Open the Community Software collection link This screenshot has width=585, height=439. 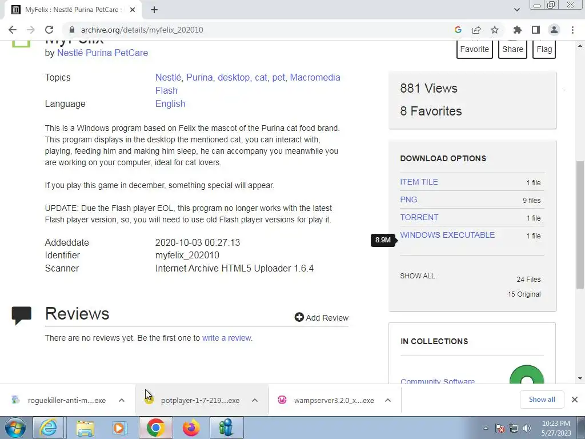438,381
